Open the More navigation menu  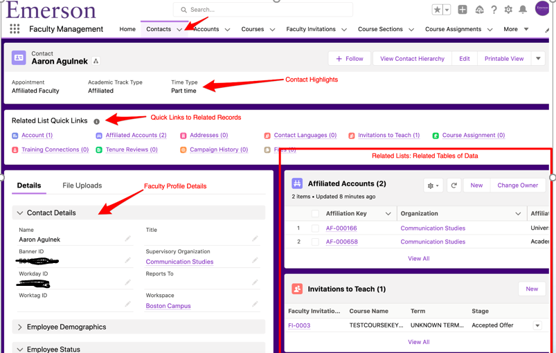click(516, 29)
